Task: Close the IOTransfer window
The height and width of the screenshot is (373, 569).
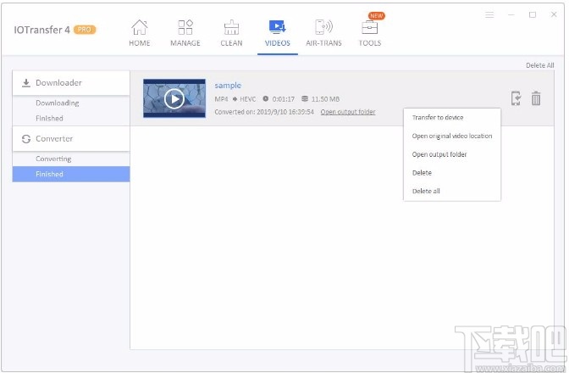Action: [x=554, y=14]
